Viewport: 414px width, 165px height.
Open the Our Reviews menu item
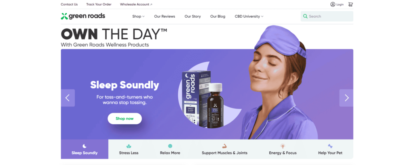pos(165,17)
